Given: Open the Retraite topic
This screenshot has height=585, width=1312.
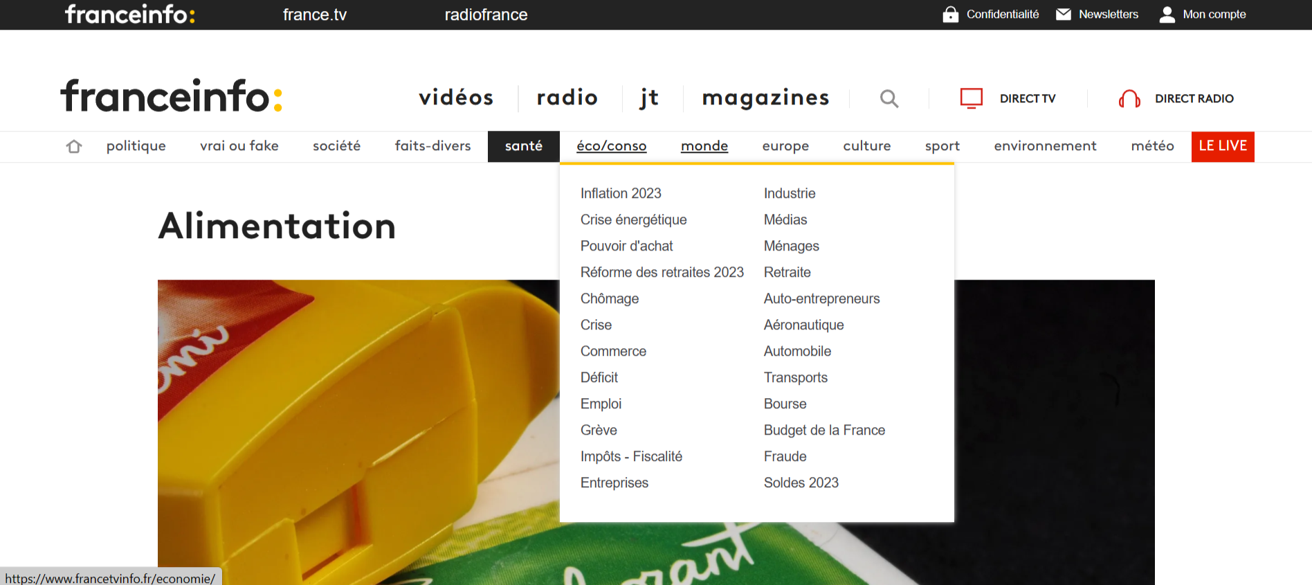Looking at the screenshot, I should [787, 272].
